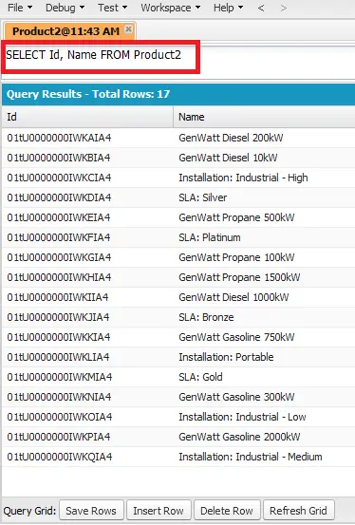Image resolution: width=355 pixels, height=525 pixels.
Task: Click the GenWatt Propane 500kW cell
Action: tap(264, 217)
